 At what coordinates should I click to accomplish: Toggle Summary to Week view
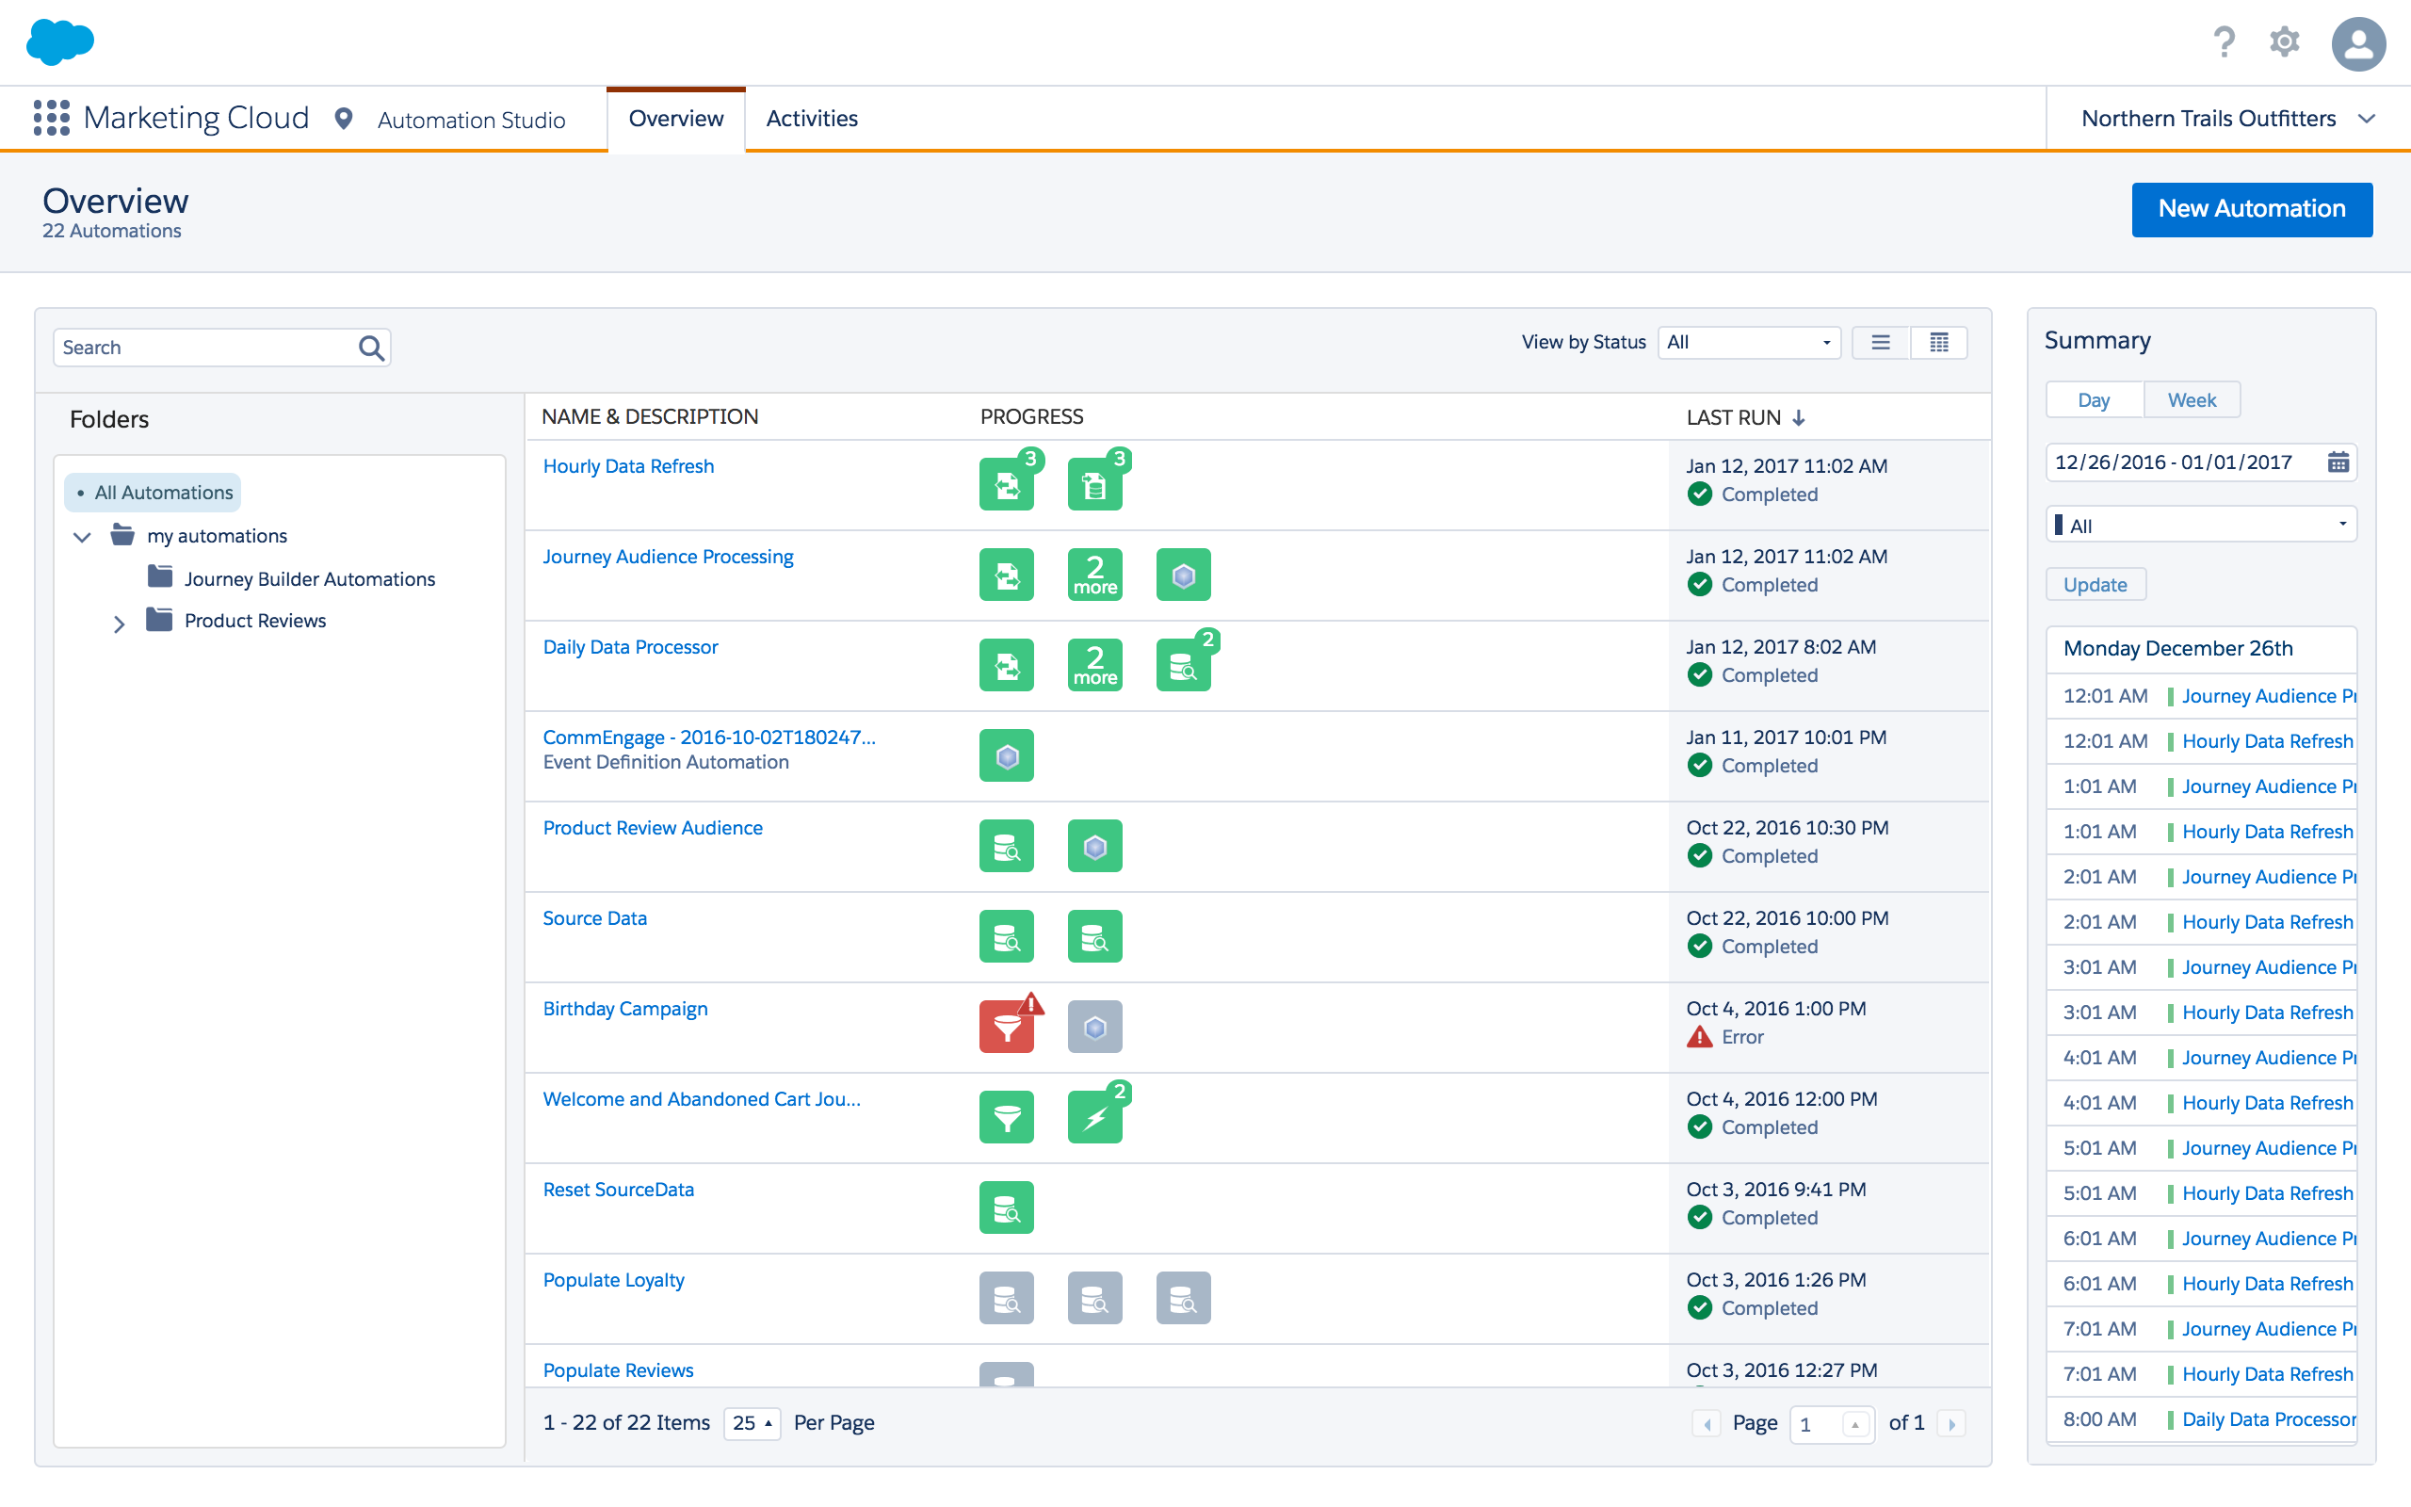[x=2191, y=400]
